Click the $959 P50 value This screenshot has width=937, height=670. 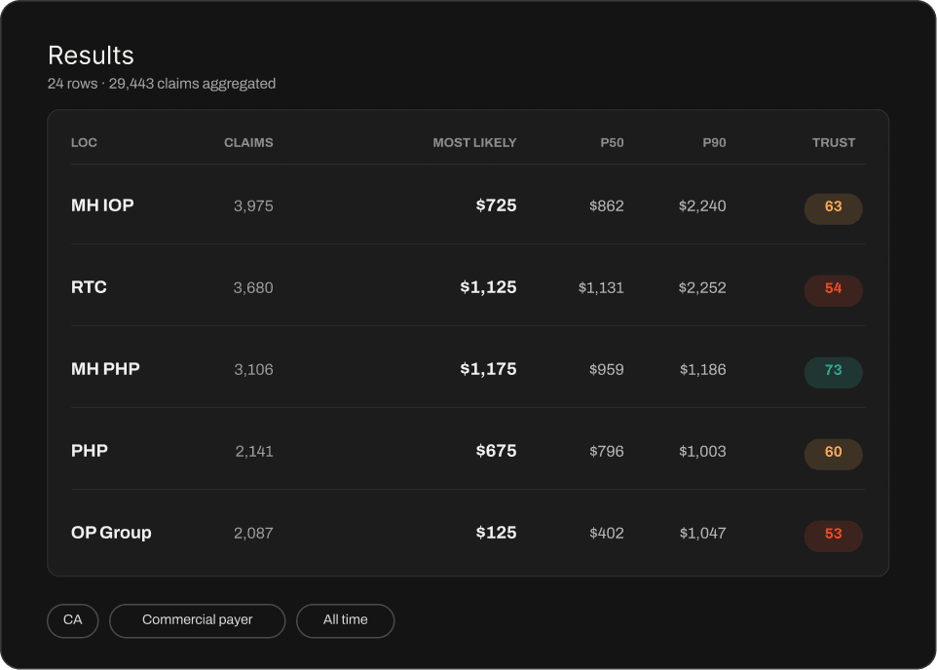(607, 370)
